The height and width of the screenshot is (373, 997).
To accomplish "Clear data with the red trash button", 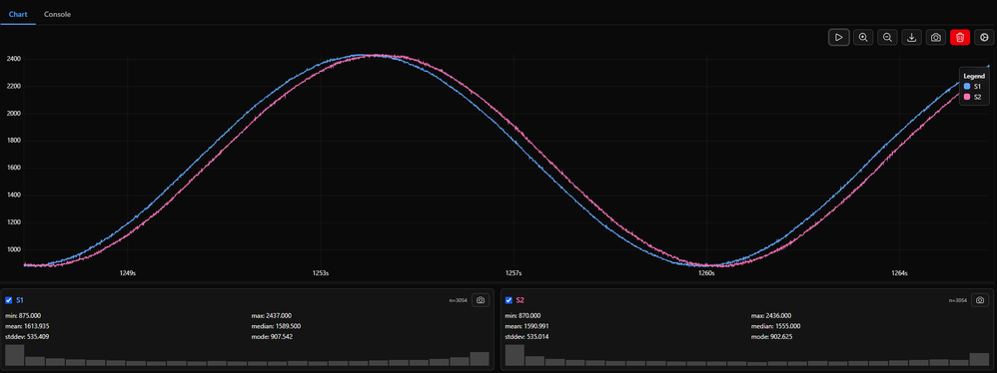I will coord(960,38).
